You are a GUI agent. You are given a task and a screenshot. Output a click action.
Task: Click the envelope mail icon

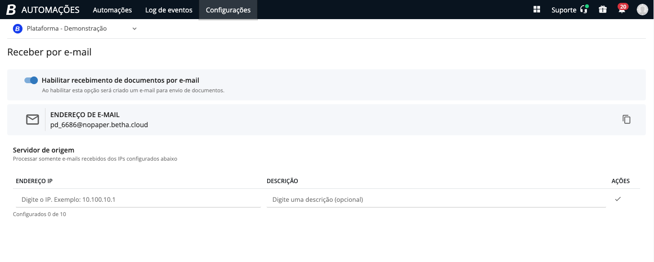33,120
